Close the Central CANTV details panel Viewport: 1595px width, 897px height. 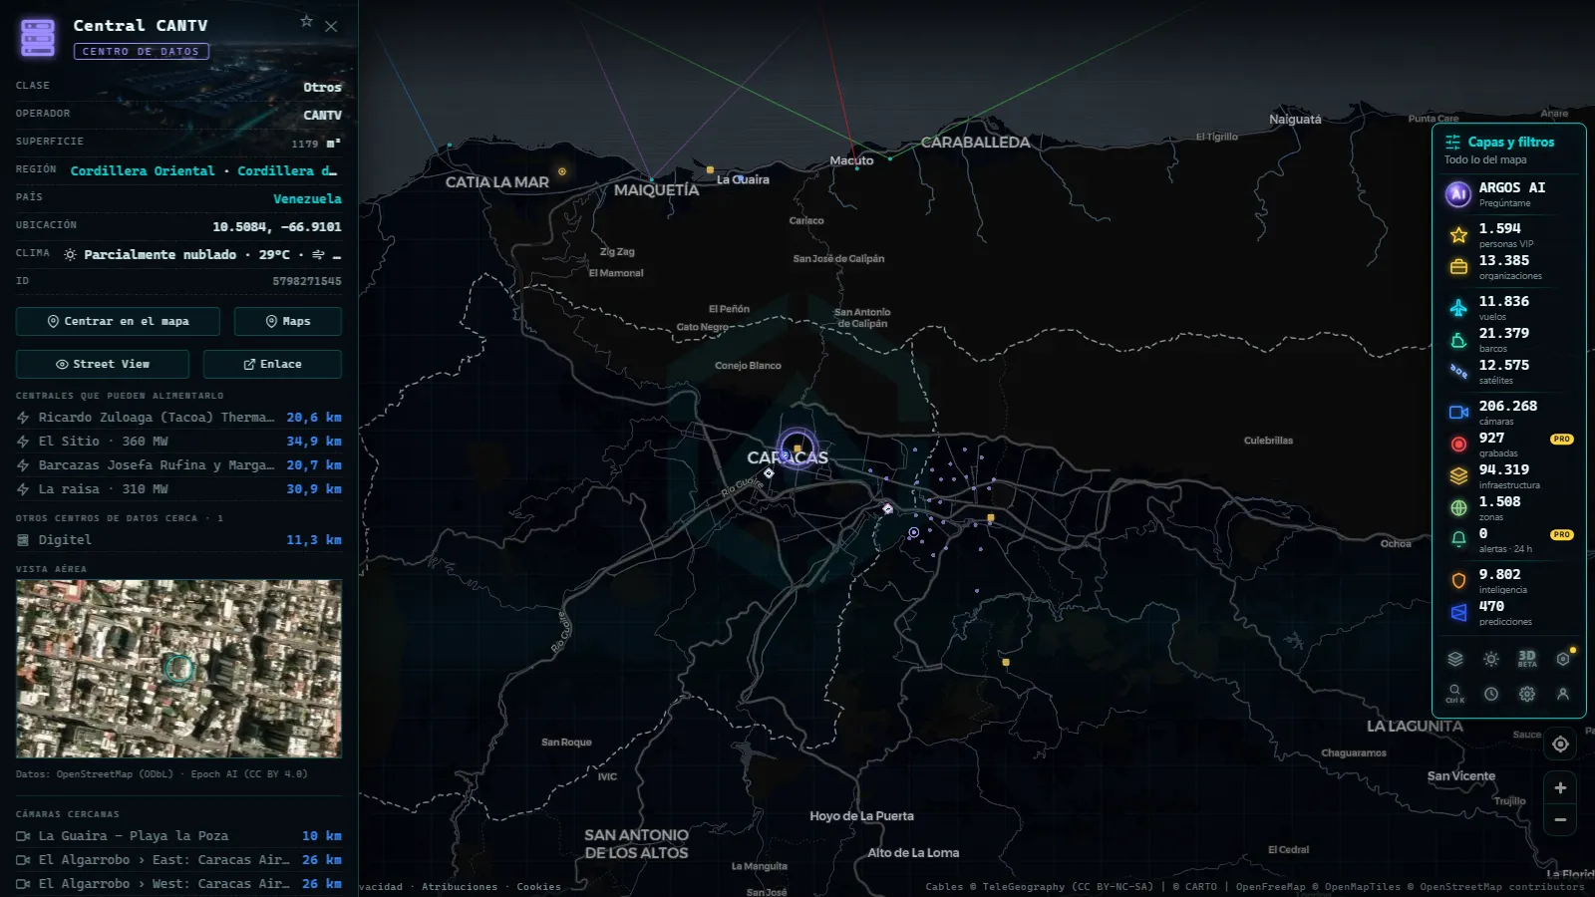[331, 27]
